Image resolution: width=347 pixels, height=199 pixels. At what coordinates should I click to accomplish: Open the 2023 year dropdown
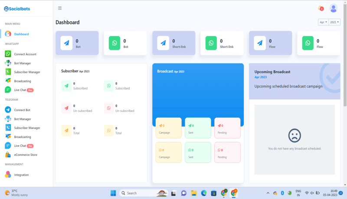(x=334, y=22)
